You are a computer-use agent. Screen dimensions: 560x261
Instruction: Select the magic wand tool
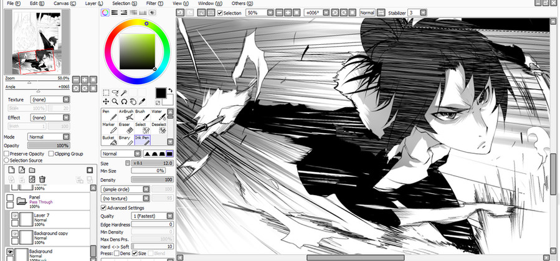coord(124,93)
